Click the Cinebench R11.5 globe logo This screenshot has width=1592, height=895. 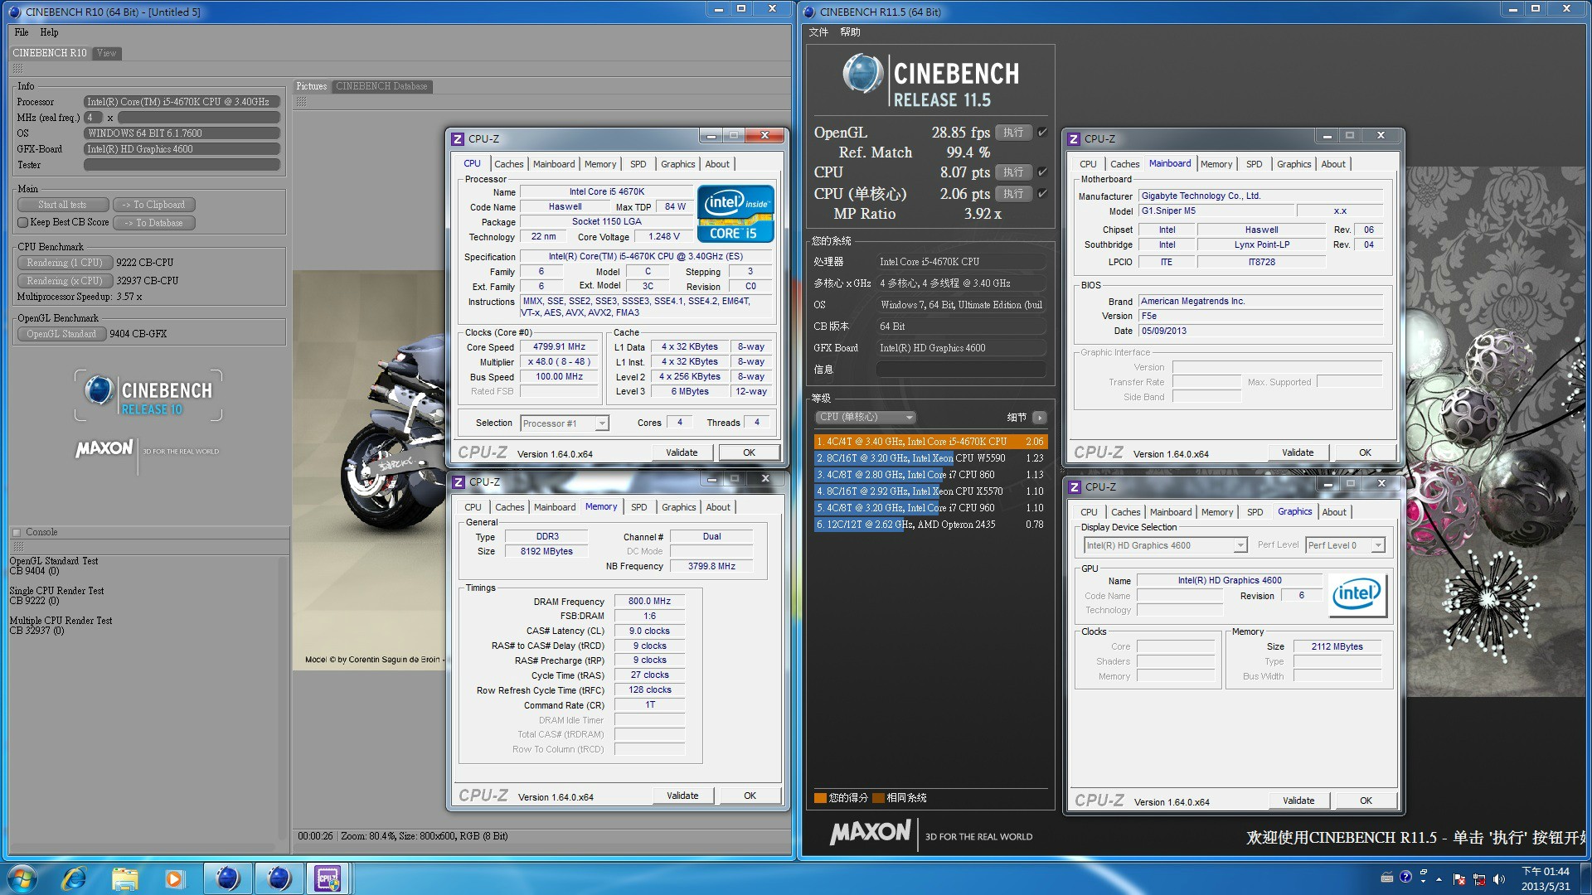(x=862, y=73)
